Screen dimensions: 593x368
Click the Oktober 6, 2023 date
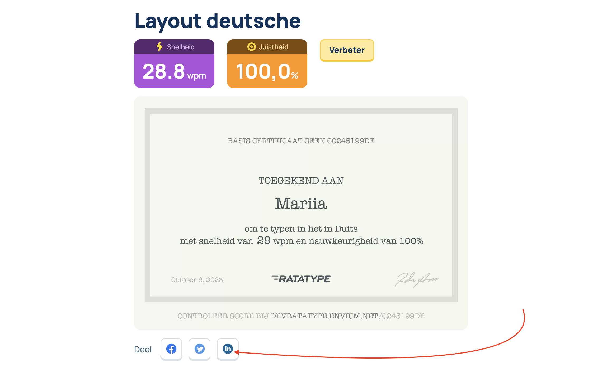click(197, 280)
